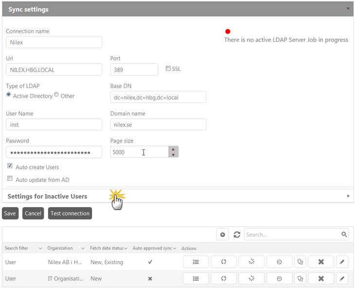Check Auto update from AD checkbox
Screen dimensions: 355x288
[x=10, y=179]
